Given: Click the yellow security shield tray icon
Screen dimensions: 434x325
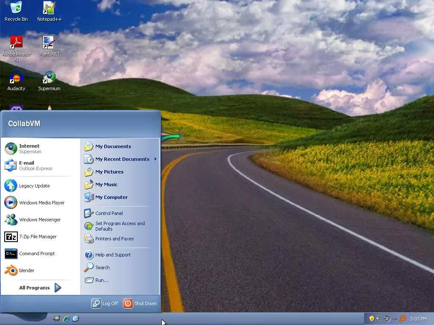Looking at the screenshot, I should pos(372,319).
